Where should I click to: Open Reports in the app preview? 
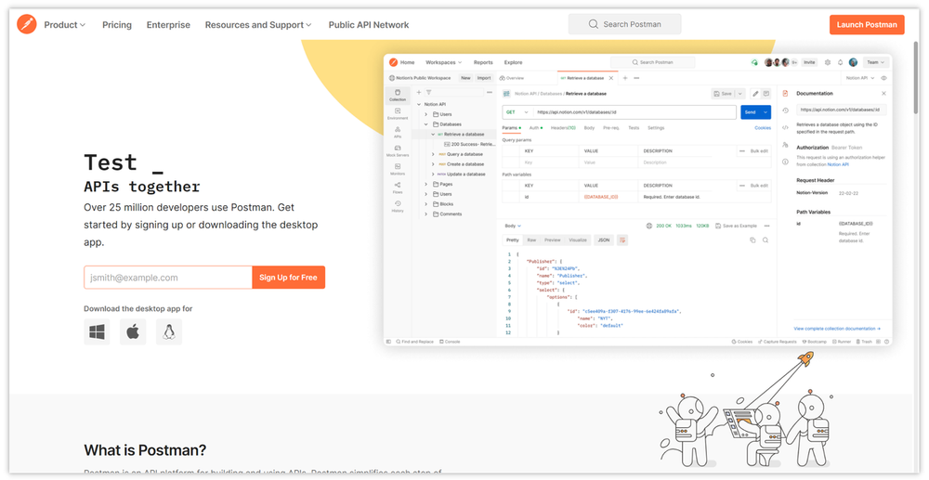[x=483, y=62]
